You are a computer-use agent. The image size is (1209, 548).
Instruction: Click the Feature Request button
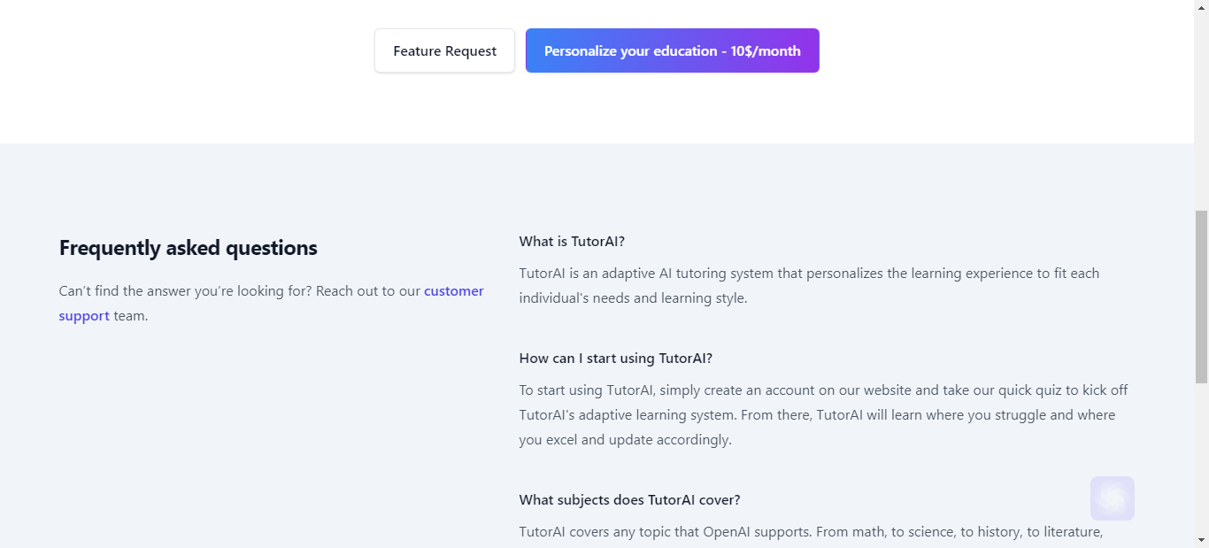click(444, 50)
